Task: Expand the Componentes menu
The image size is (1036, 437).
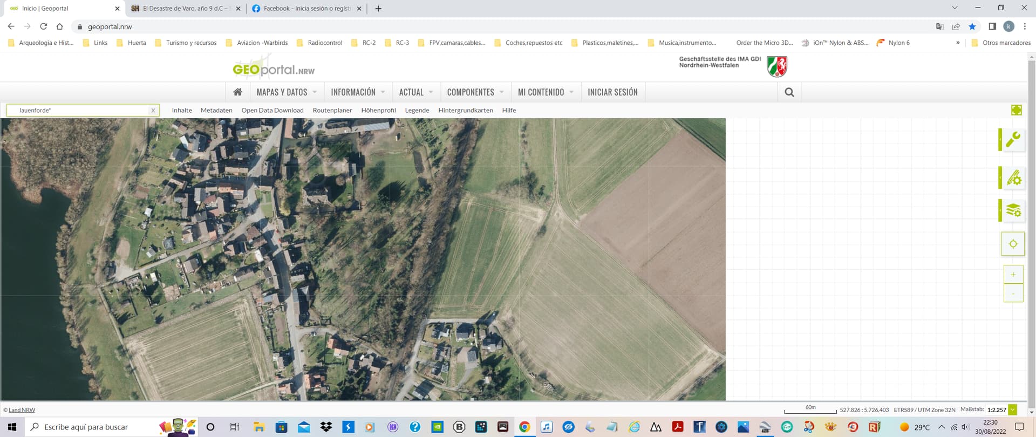Action: (475, 92)
